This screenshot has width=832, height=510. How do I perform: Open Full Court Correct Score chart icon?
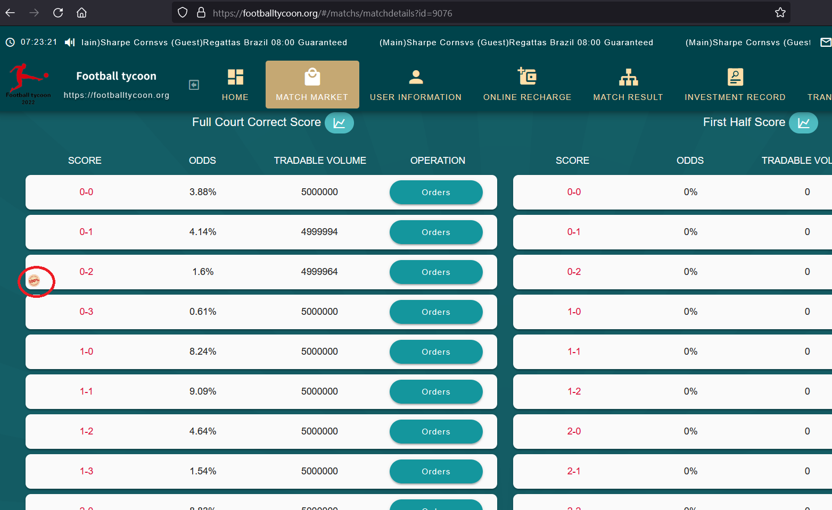(339, 123)
